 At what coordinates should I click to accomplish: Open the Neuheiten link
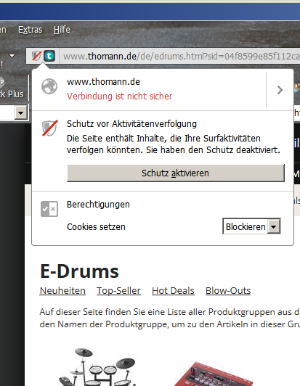tap(62, 291)
